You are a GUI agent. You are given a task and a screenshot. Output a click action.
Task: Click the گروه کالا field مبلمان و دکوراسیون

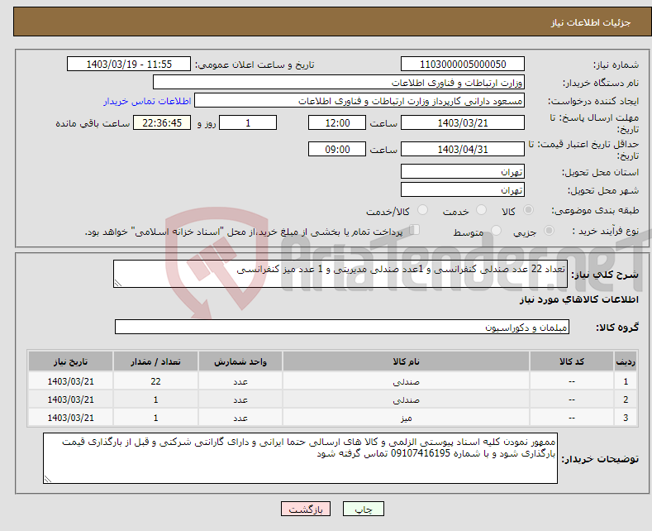coord(342,327)
